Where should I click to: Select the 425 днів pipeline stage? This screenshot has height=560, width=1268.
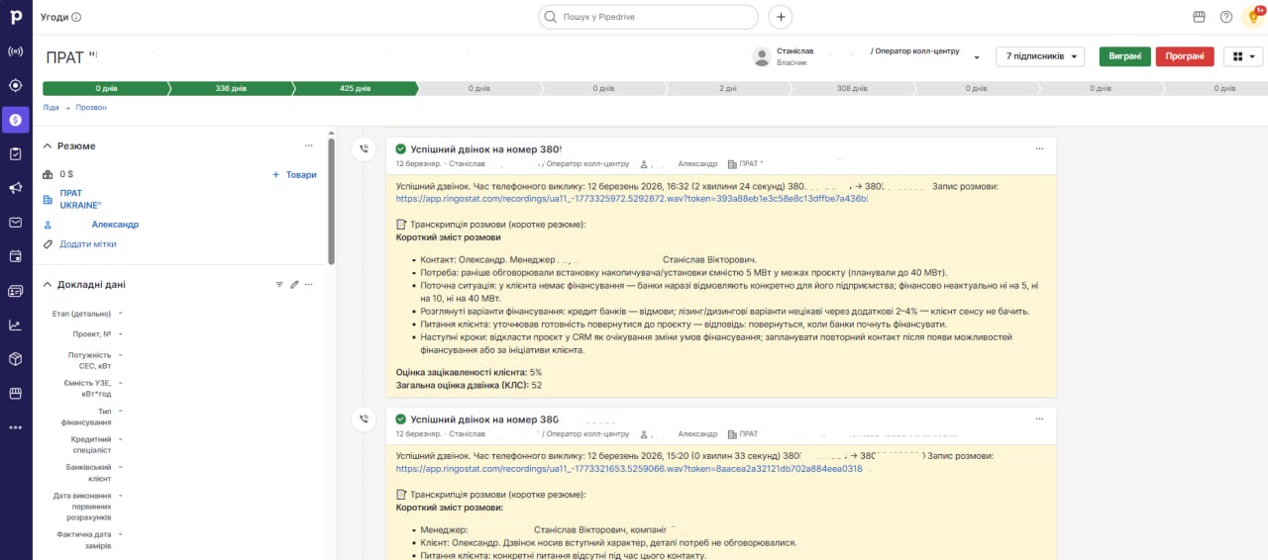[x=355, y=88]
